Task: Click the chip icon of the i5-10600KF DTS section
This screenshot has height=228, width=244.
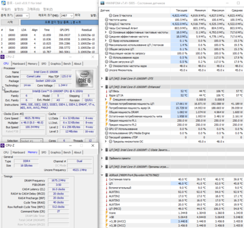Action: tap(107, 78)
